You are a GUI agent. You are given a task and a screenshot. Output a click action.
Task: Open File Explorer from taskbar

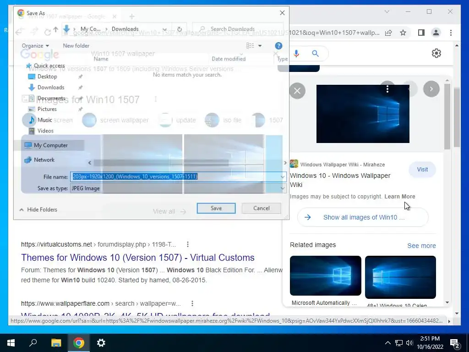56,343
